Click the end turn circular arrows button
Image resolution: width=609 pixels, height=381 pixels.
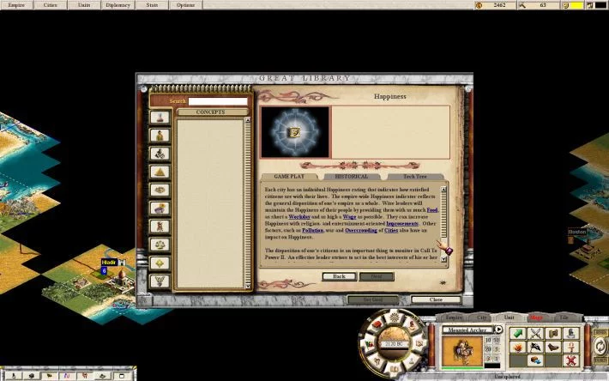pyautogui.click(x=600, y=346)
